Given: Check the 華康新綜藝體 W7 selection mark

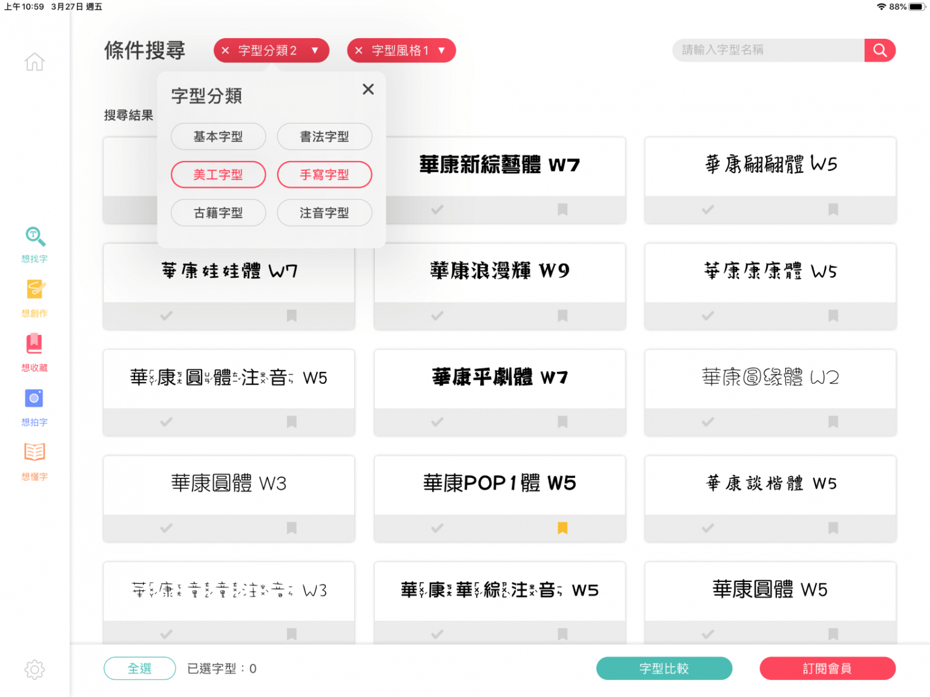Looking at the screenshot, I should [x=437, y=210].
